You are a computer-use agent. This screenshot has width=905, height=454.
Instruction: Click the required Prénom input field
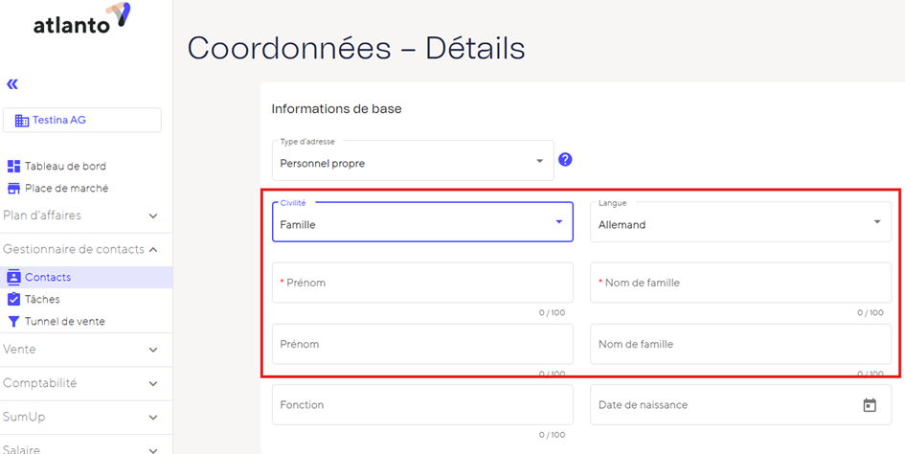422,283
